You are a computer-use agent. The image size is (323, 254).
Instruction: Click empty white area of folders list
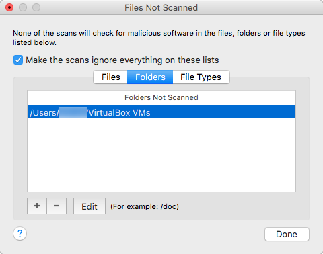161,155
